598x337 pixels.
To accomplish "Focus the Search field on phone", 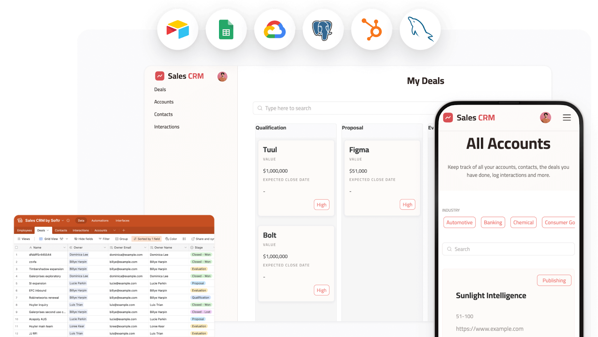I will coord(508,249).
